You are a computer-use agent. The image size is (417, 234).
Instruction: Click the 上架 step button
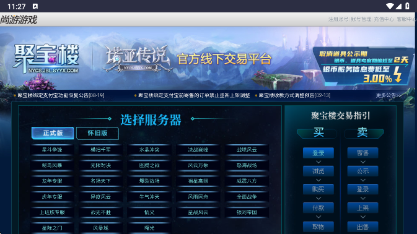[x=362, y=208]
